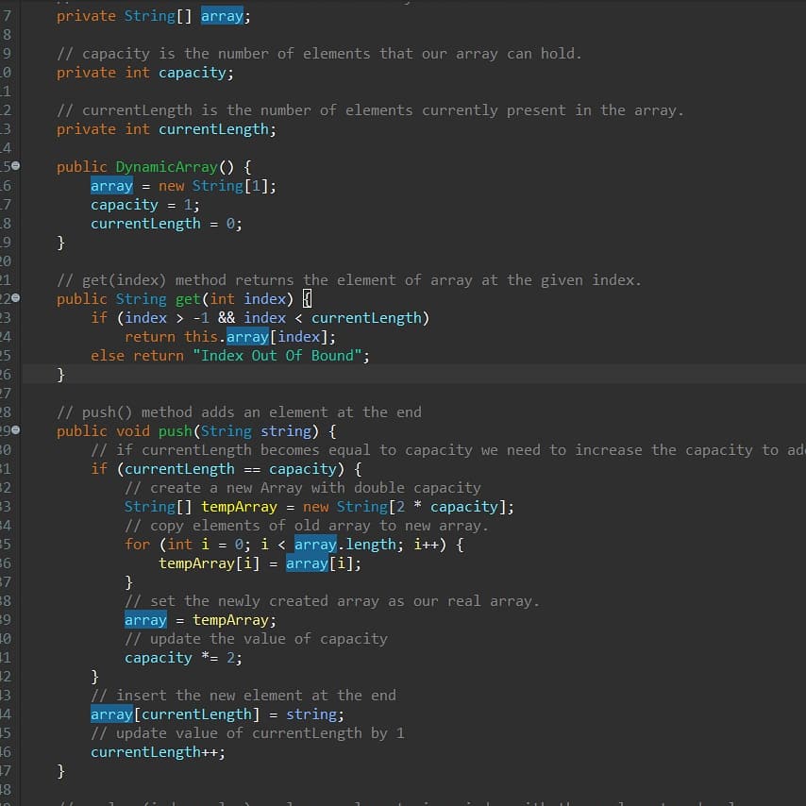
Task: Click 'tempArray' in 'String[] tempArray = new String'
Action: (x=239, y=507)
